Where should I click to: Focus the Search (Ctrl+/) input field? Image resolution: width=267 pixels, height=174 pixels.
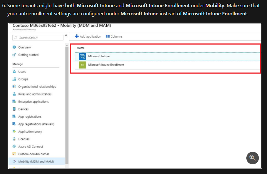pyautogui.click(x=38, y=38)
